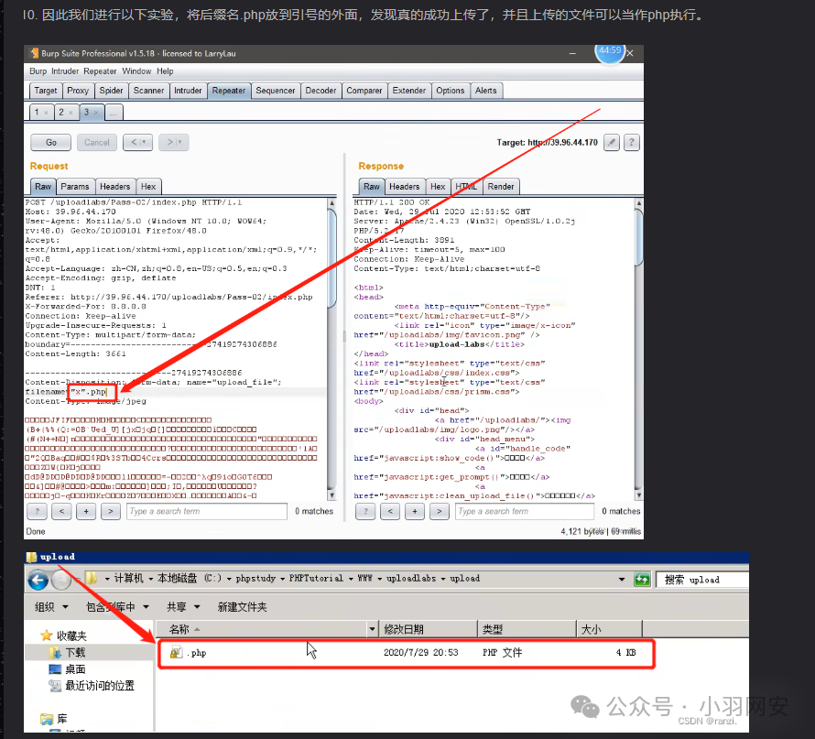Switch to the Proxy tab
815x739 pixels.
(x=78, y=91)
